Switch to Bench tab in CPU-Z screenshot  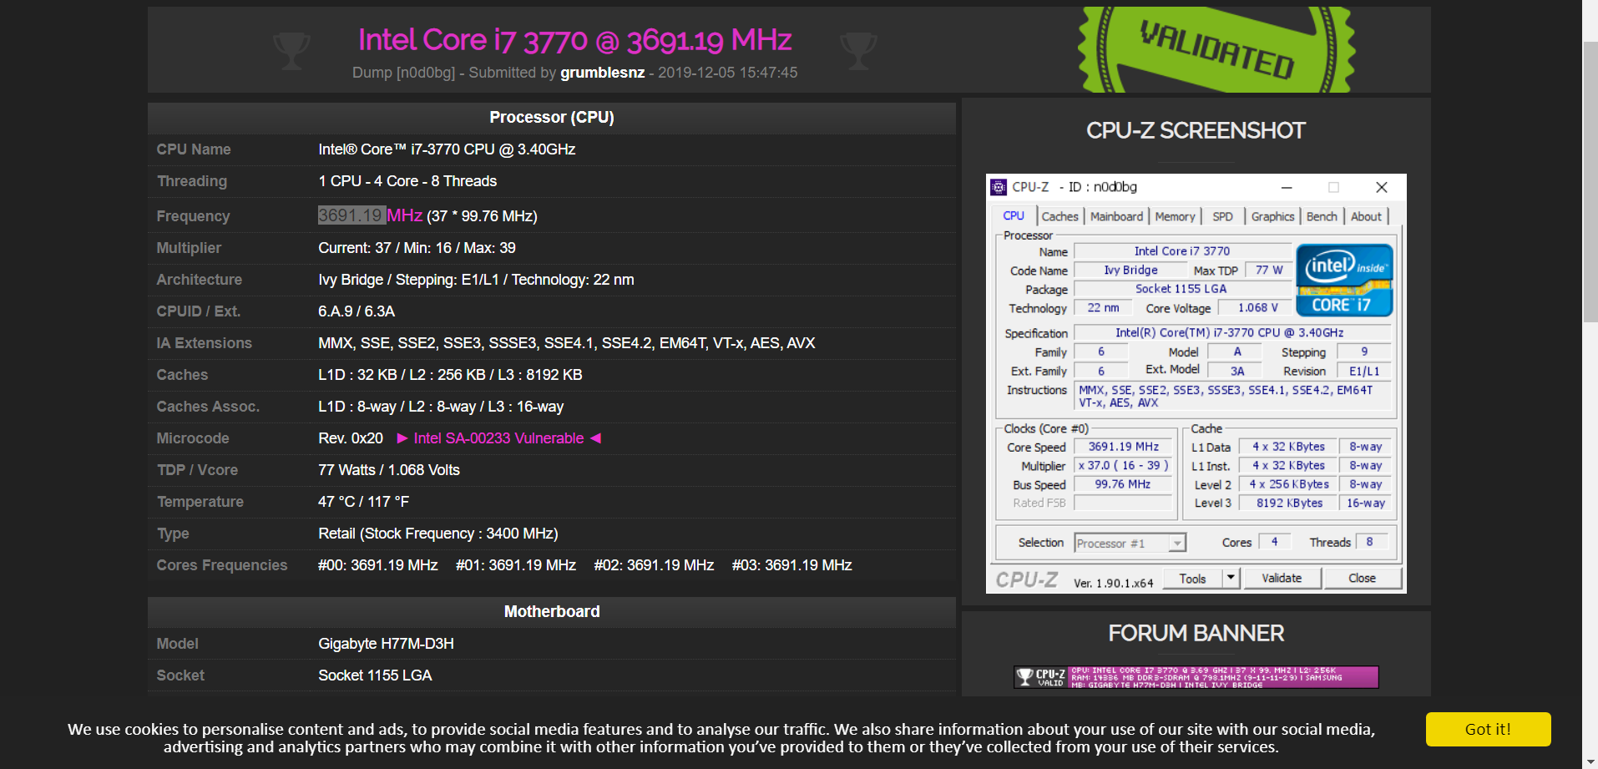click(x=1322, y=216)
